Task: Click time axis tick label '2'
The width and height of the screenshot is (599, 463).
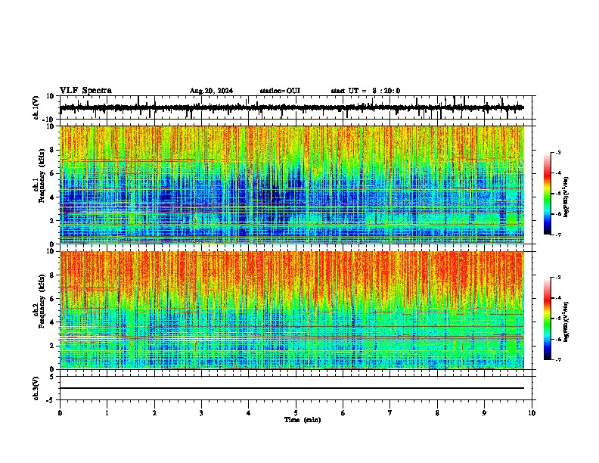Action: (154, 413)
